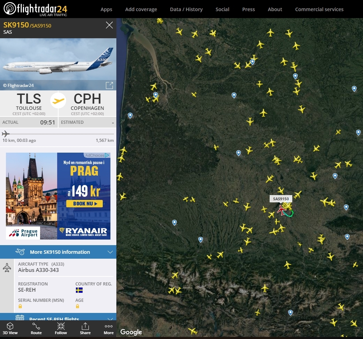The image size is (363, 339).
Task: Click BOOK NU button in Ryanair ad
Action: [x=85, y=204]
